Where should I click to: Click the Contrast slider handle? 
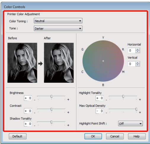pos(51,109)
